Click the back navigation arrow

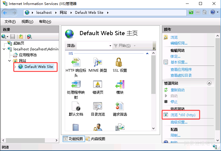5,13
